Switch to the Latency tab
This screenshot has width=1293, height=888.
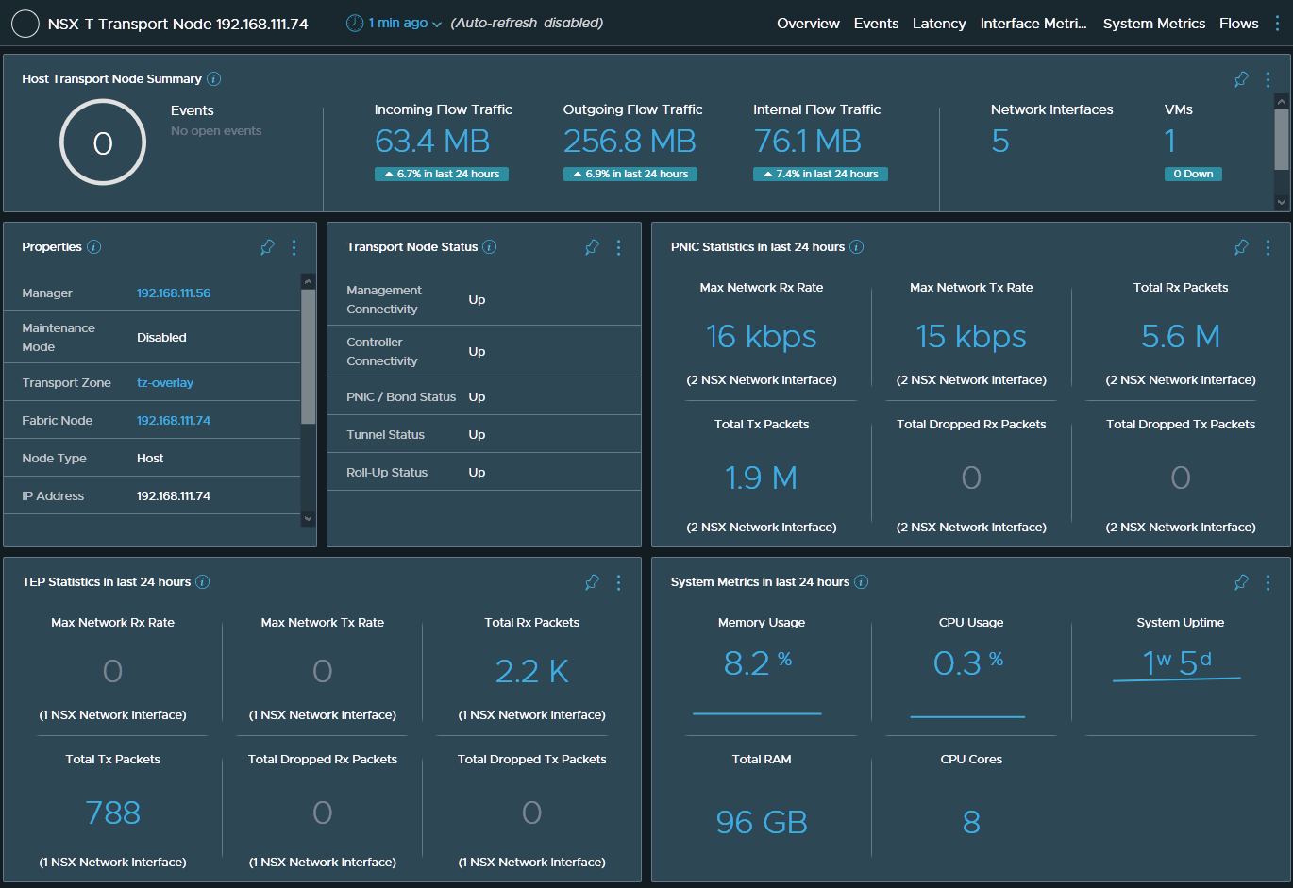pos(938,24)
